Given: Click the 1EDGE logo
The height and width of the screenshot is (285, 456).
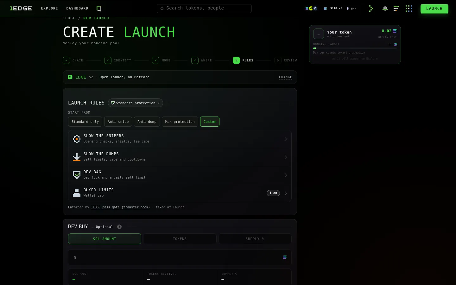Looking at the screenshot, I should coord(21,8).
